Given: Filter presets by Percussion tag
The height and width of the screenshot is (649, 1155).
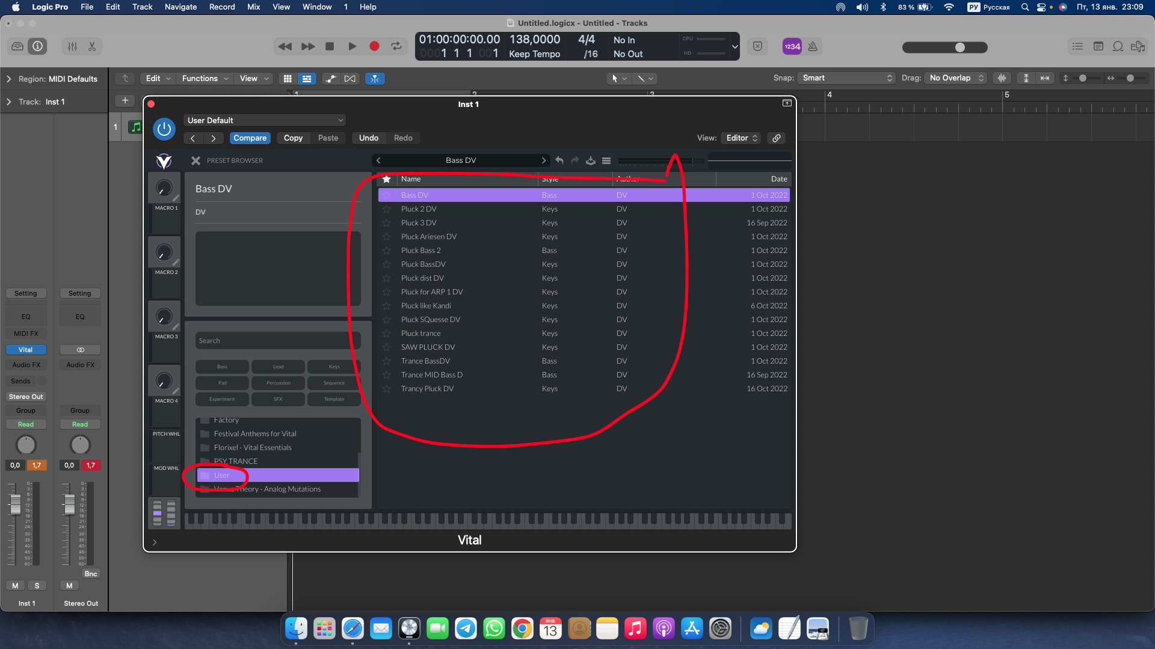Looking at the screenshot, I should point(278,383).
